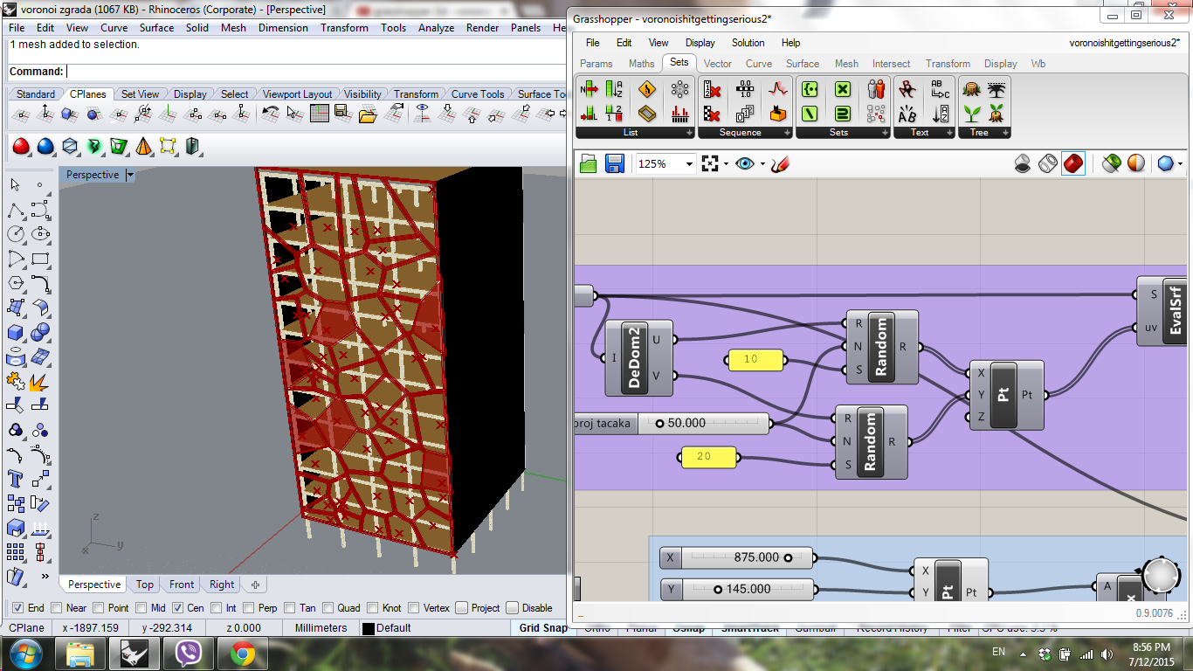Select the Box solid tool in Rhino sidebar
1193x671 pixels.
coord(16,331)
